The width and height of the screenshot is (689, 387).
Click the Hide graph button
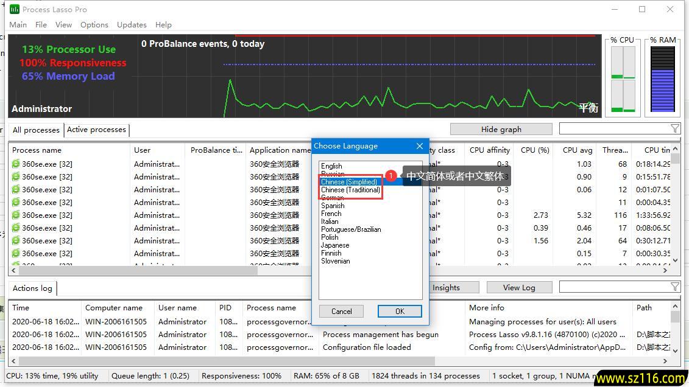(x=501, y=129)
